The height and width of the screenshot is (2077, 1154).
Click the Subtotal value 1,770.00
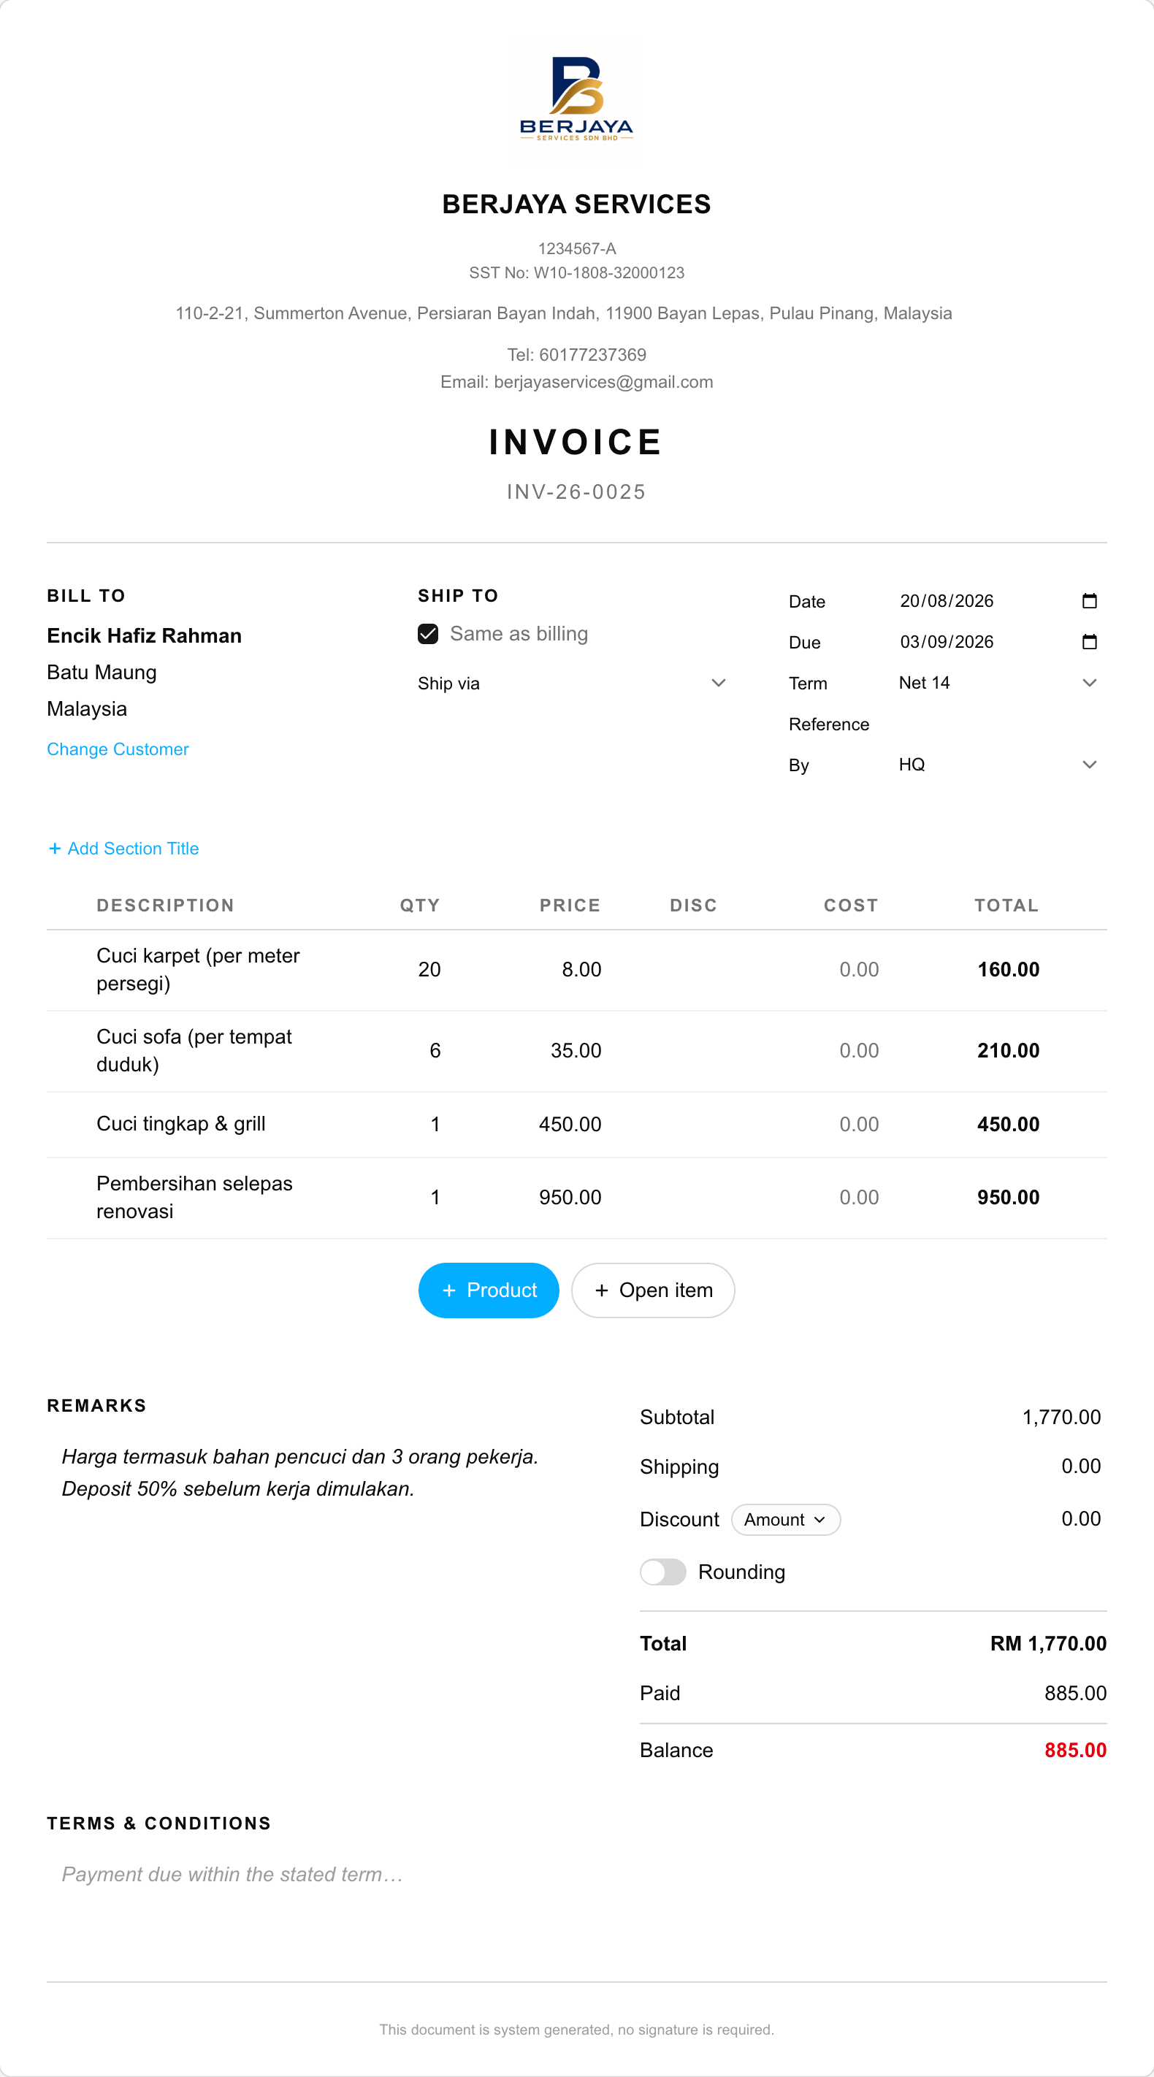pos(1061,1417)
